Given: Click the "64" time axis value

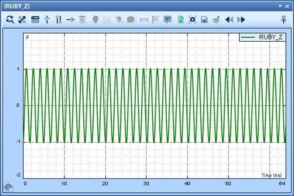Looking at the screenshot, I should click(282, 183).
